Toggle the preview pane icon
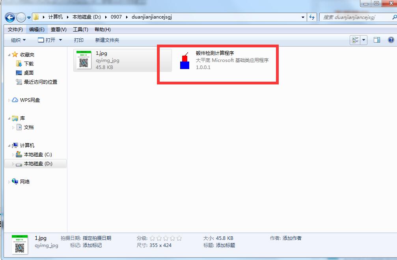 377,40
